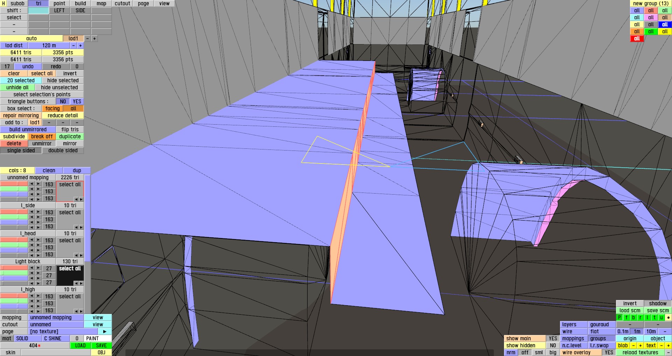Click reload textures button

(640, 352)
